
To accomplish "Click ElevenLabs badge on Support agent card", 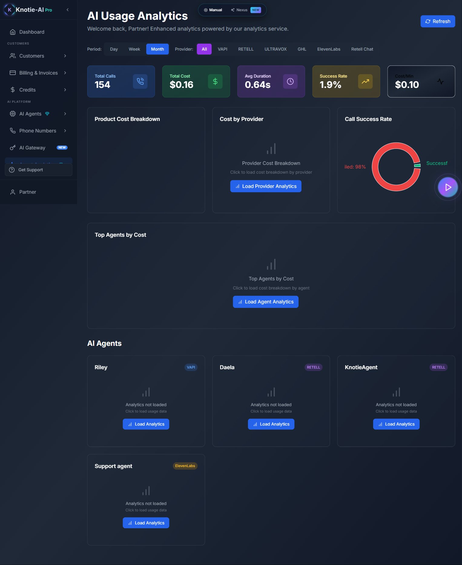I will pos(185,466).
